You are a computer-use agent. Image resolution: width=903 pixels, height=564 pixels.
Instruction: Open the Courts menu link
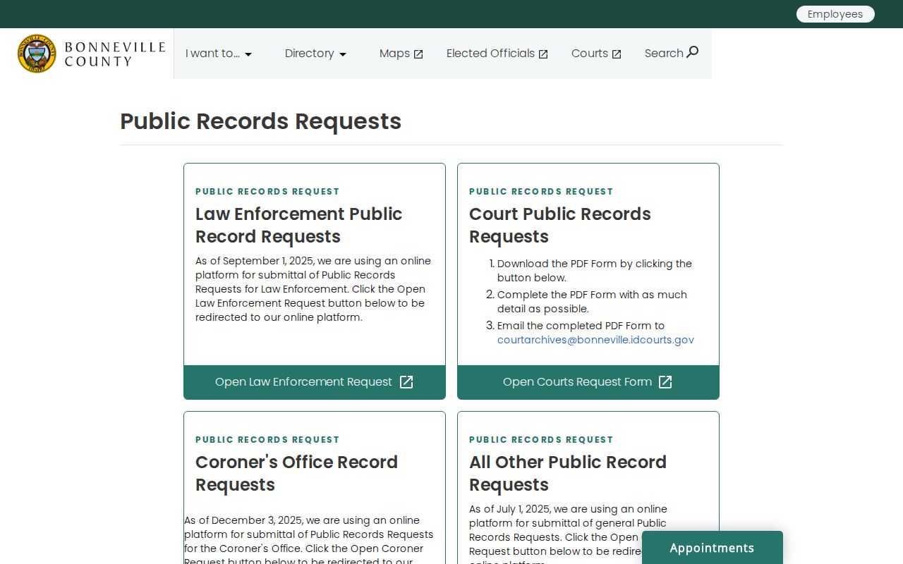pos(596,54)
